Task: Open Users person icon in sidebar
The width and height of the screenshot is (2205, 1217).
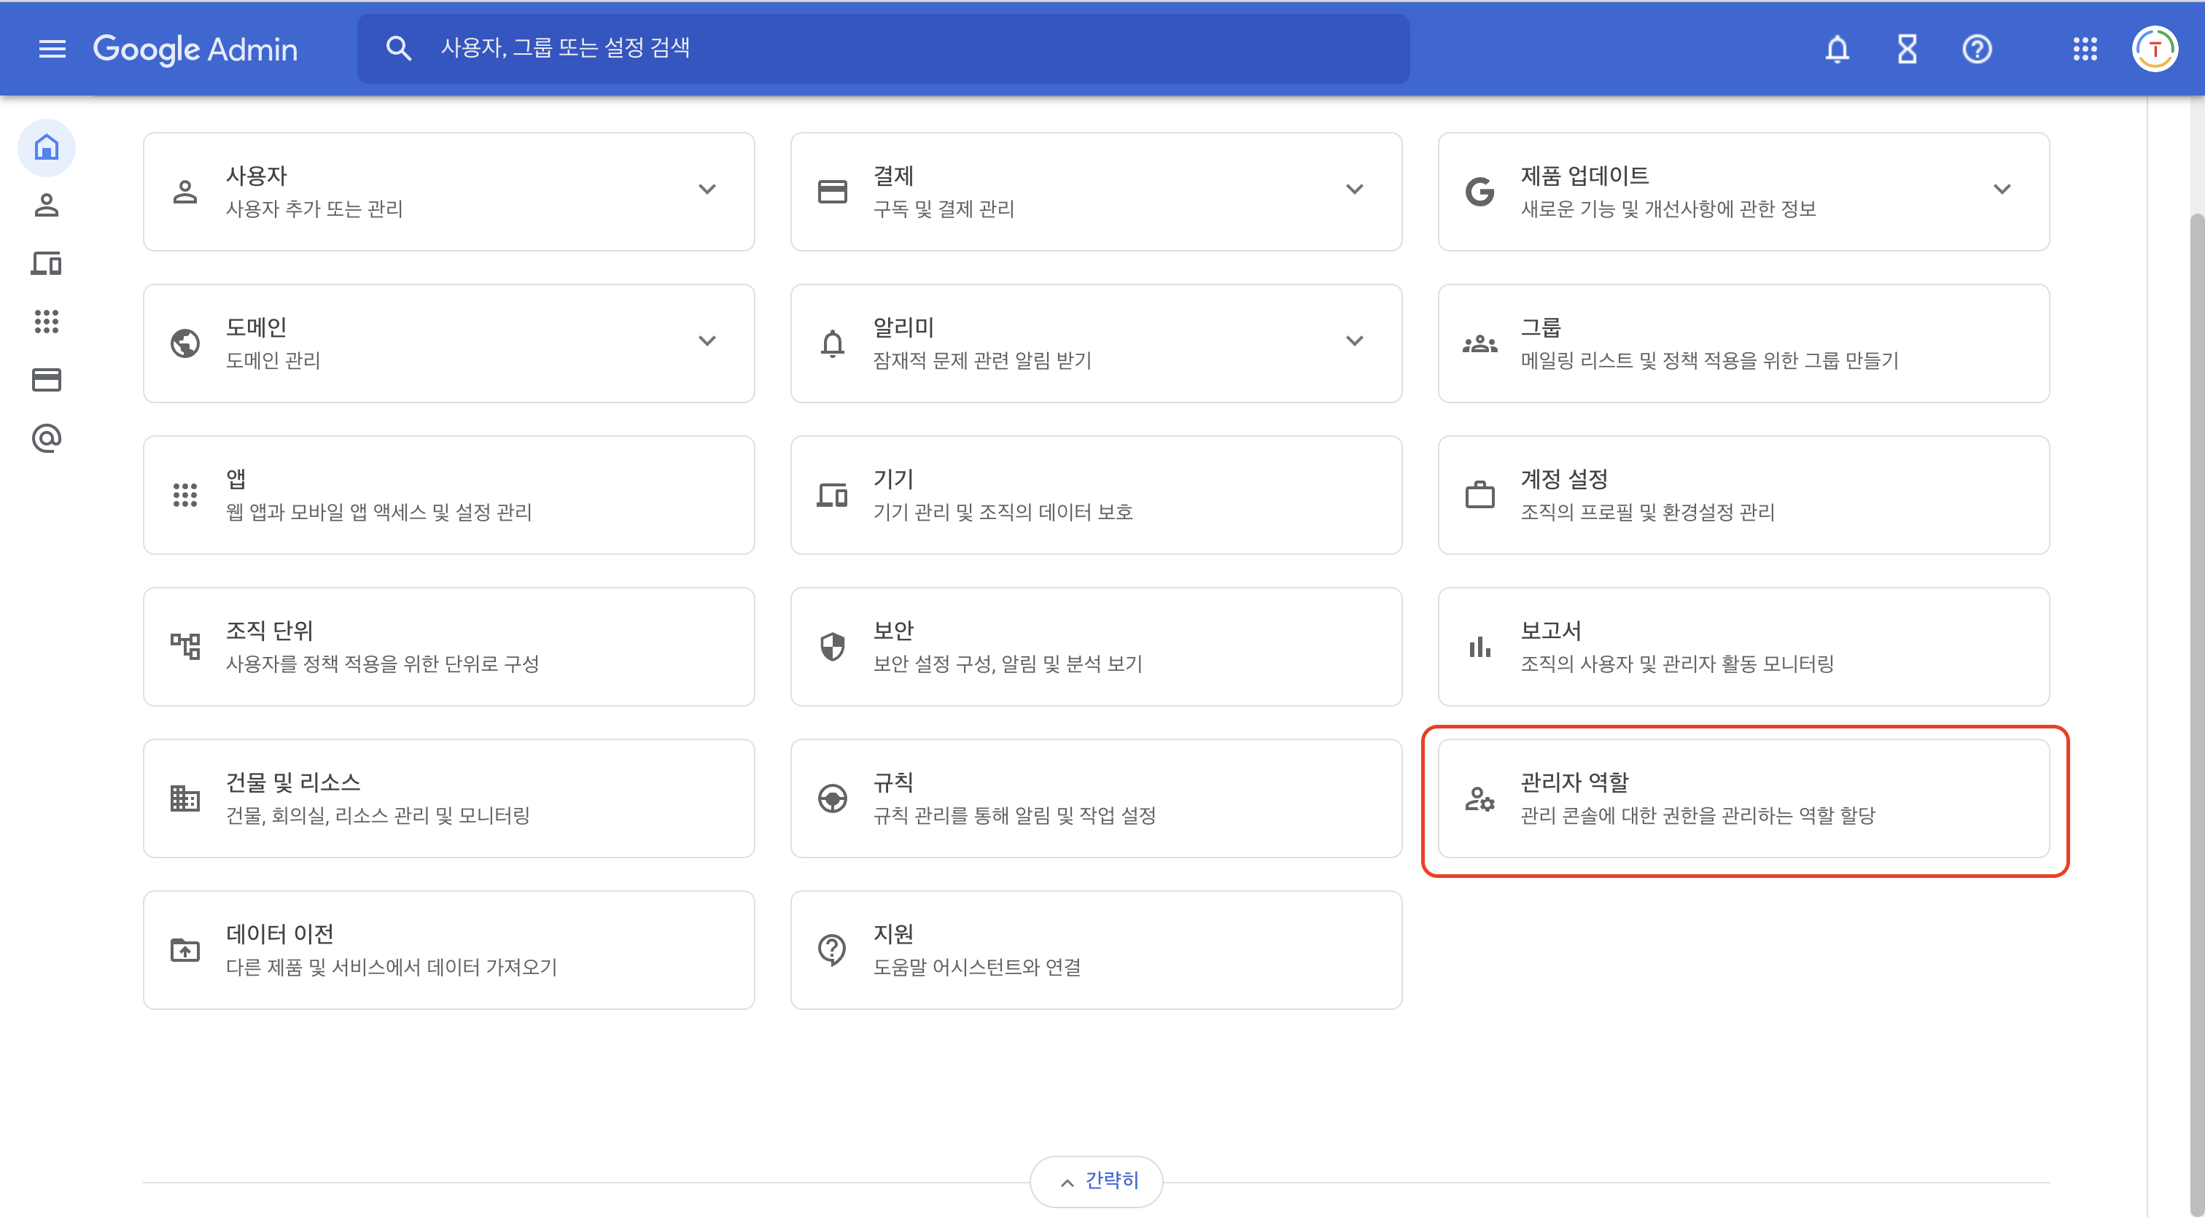Action: (x=46, y=206)
